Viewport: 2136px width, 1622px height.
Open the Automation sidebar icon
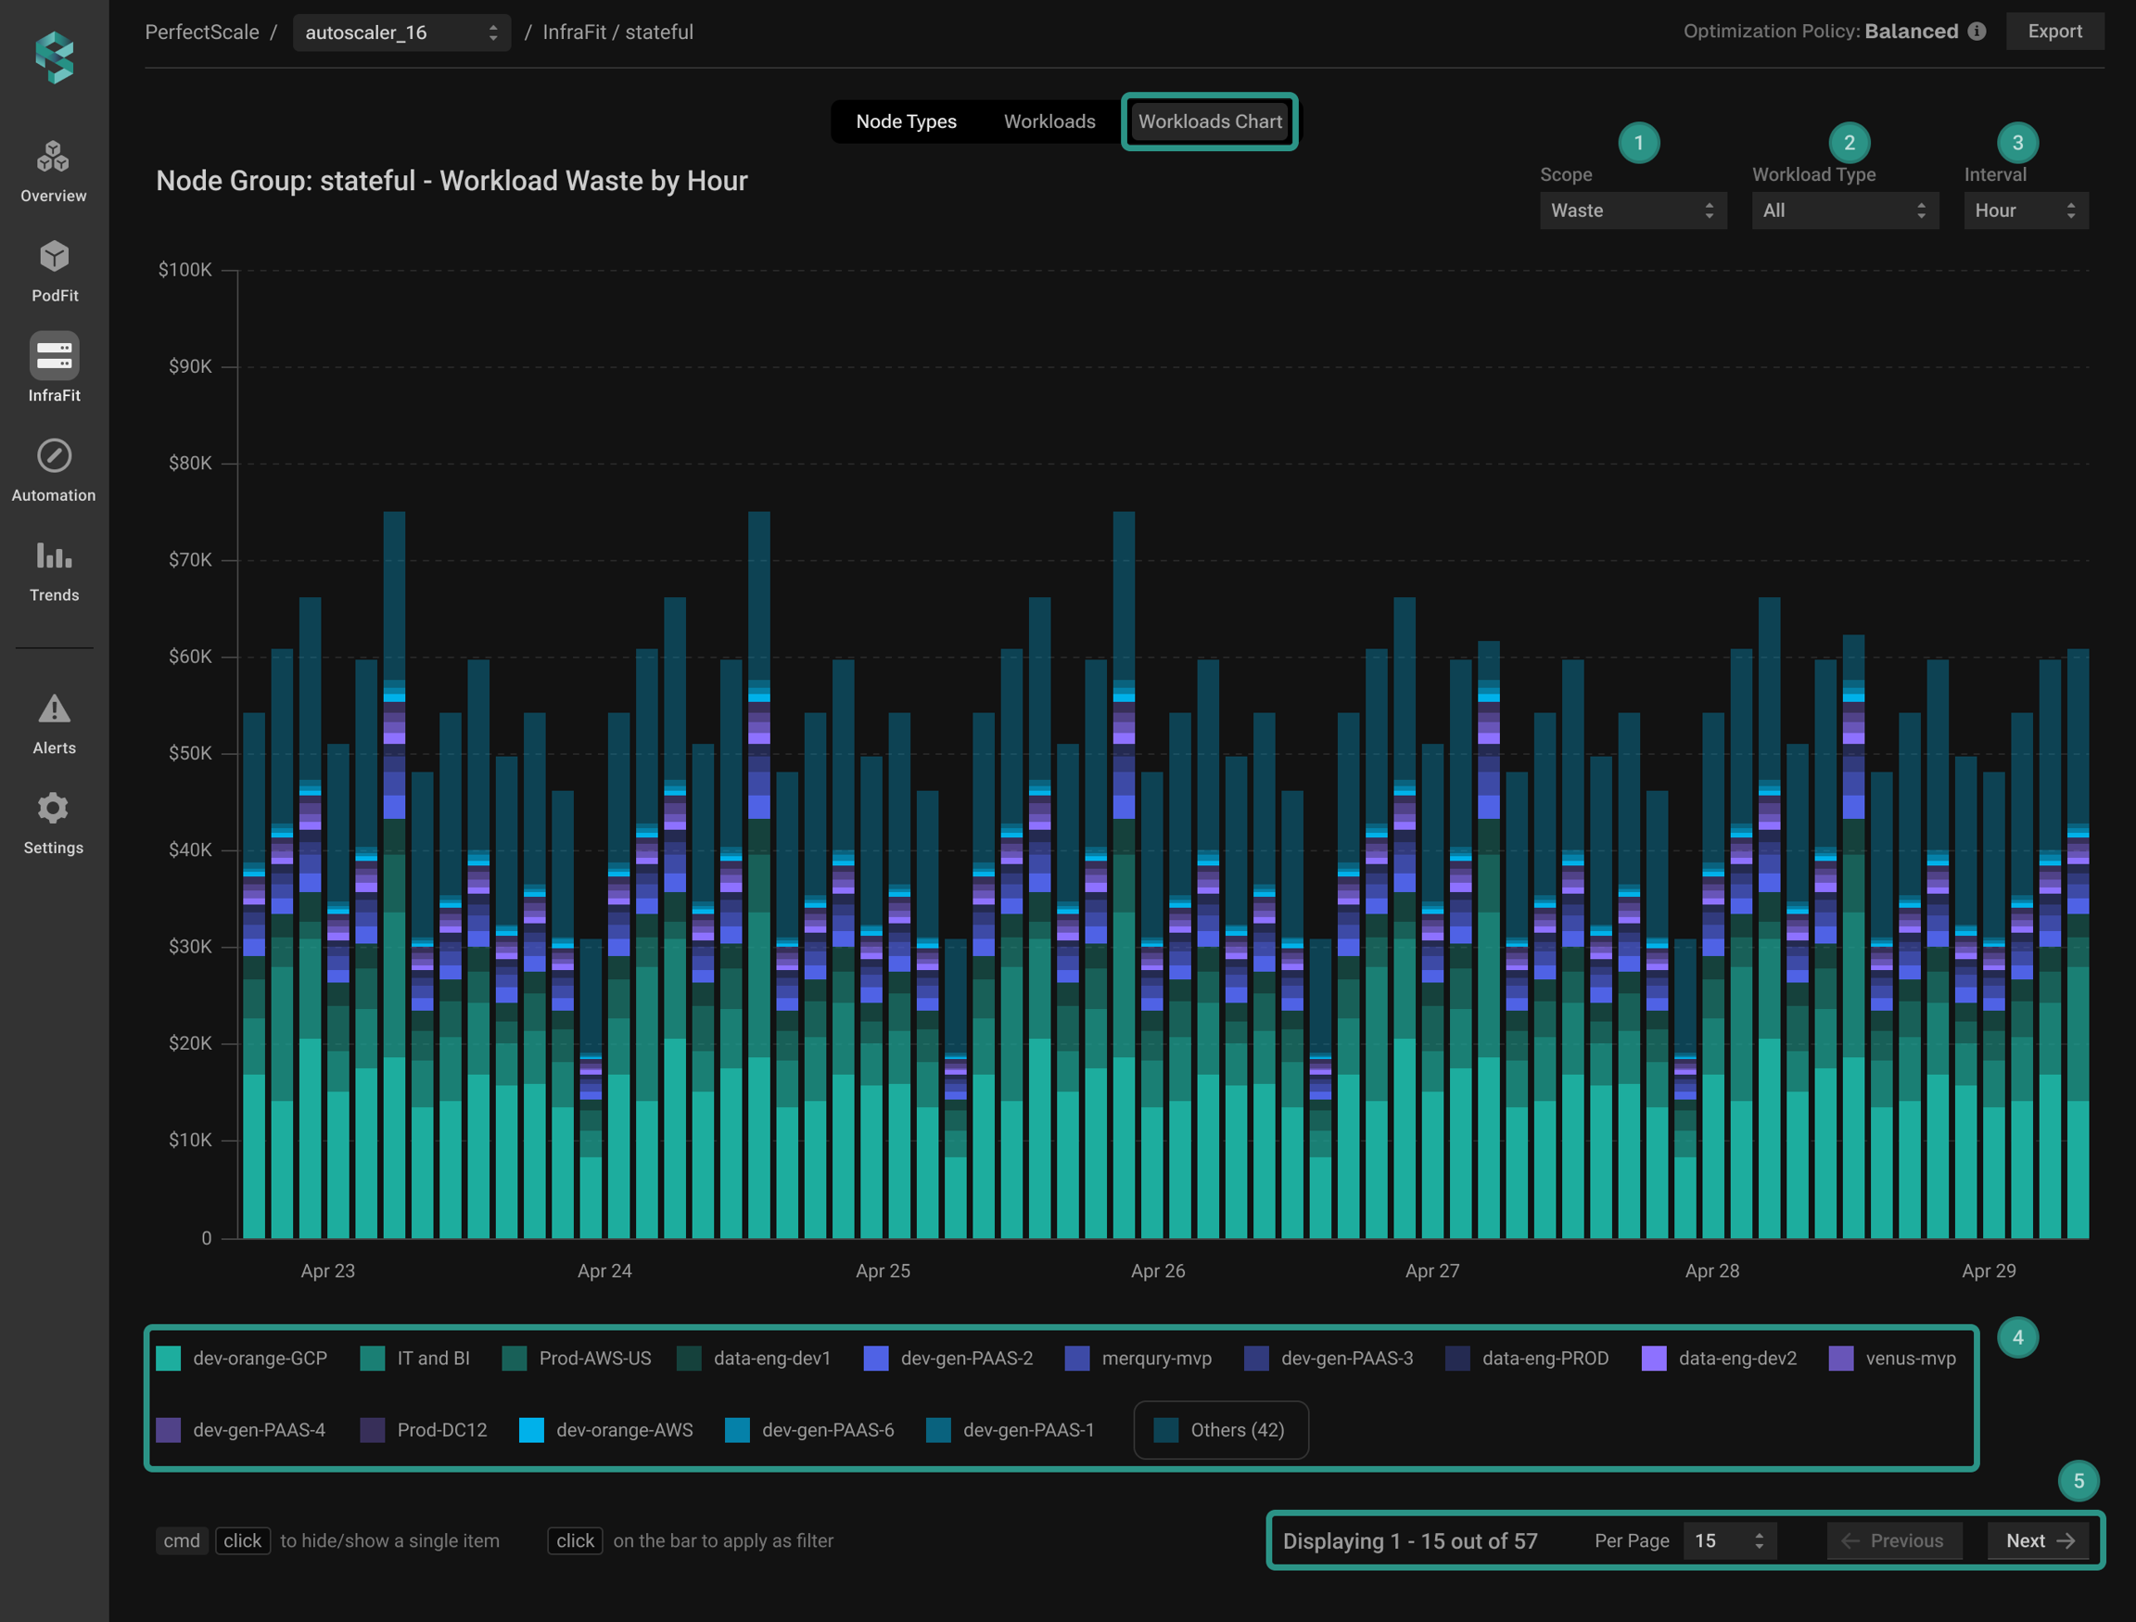tap(54, 456)
